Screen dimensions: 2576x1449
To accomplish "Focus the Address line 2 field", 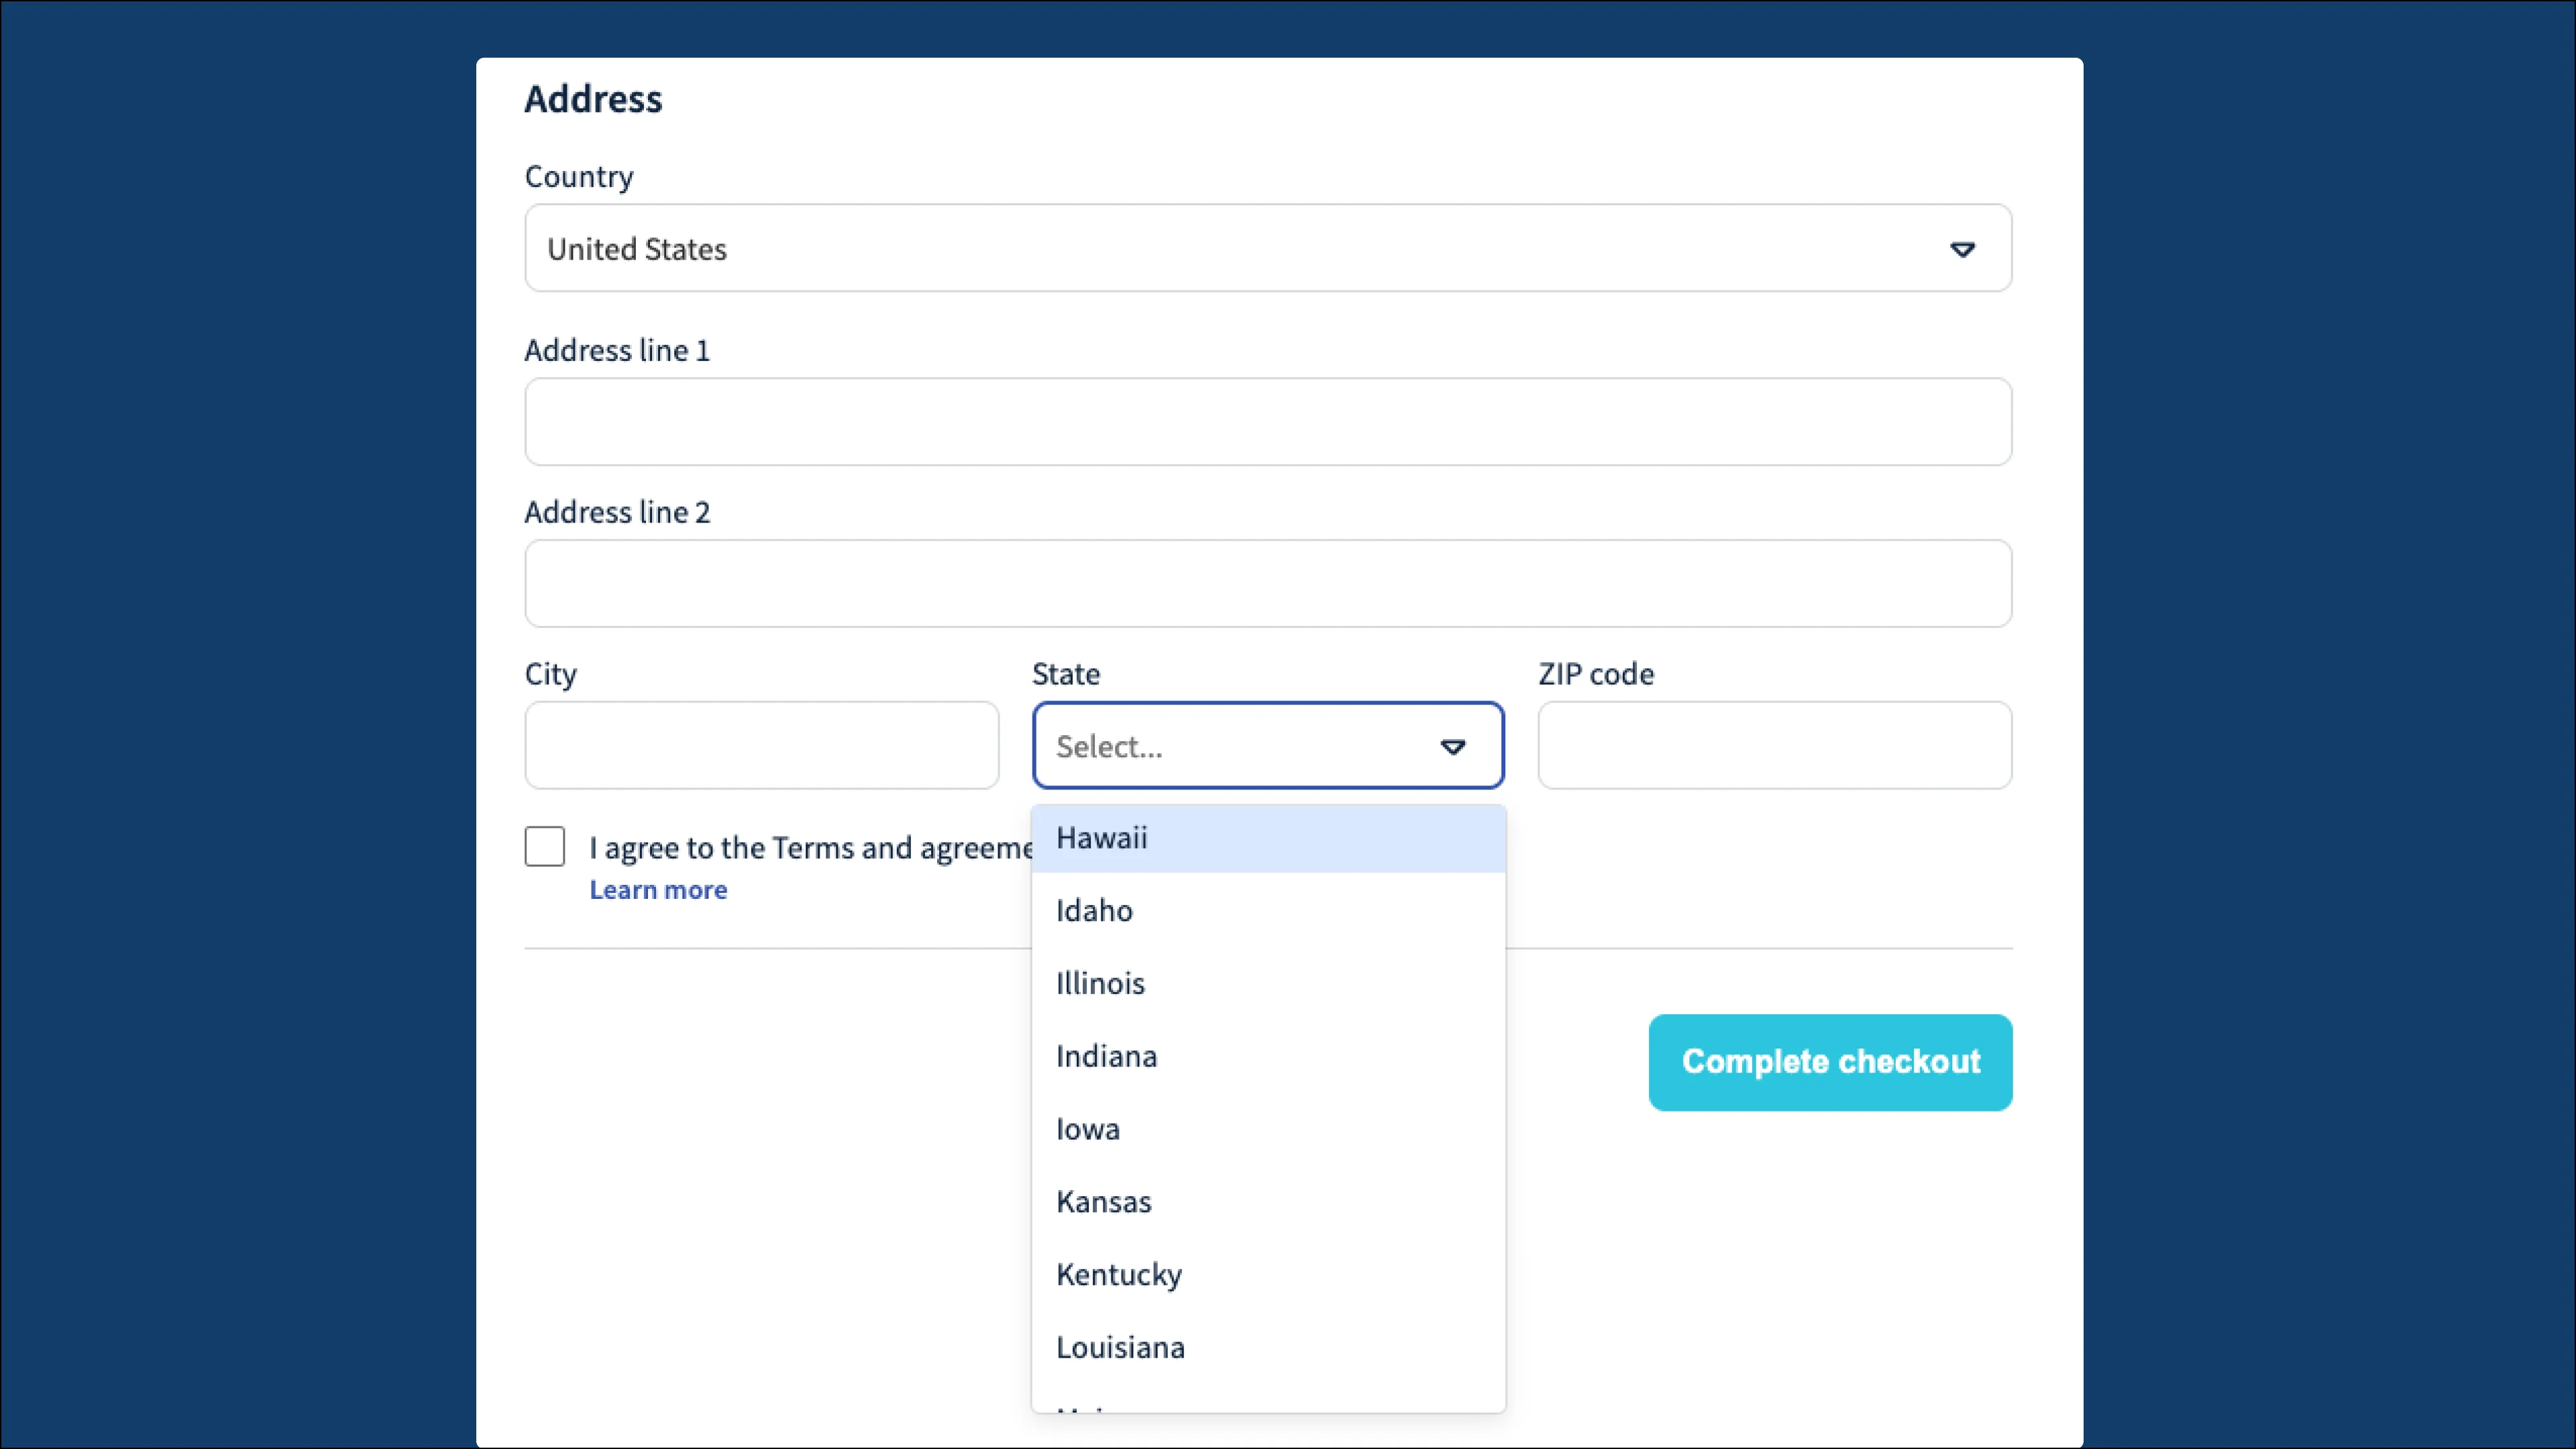I will [x=1268, y=583].
